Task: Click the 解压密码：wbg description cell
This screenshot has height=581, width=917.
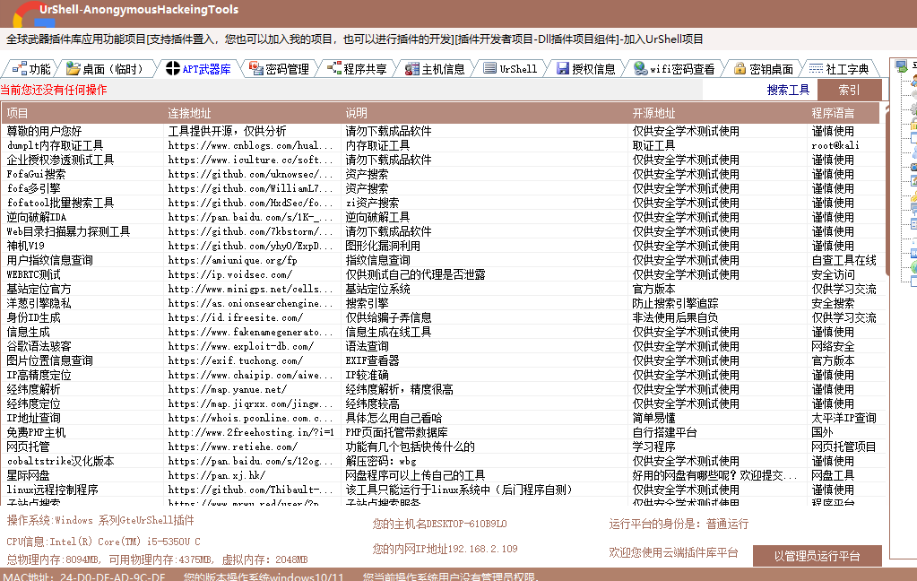Action: [x=381, y=461]
